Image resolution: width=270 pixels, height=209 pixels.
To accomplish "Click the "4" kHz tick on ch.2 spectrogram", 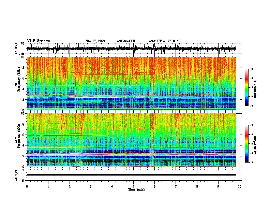I will pyautogui.click(x=24, y=145).
